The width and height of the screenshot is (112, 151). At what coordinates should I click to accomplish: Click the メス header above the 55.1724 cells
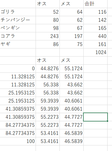tap(71, 60)
